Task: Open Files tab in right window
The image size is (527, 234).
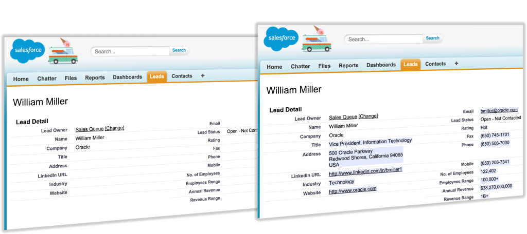Action: coord(325,66)
